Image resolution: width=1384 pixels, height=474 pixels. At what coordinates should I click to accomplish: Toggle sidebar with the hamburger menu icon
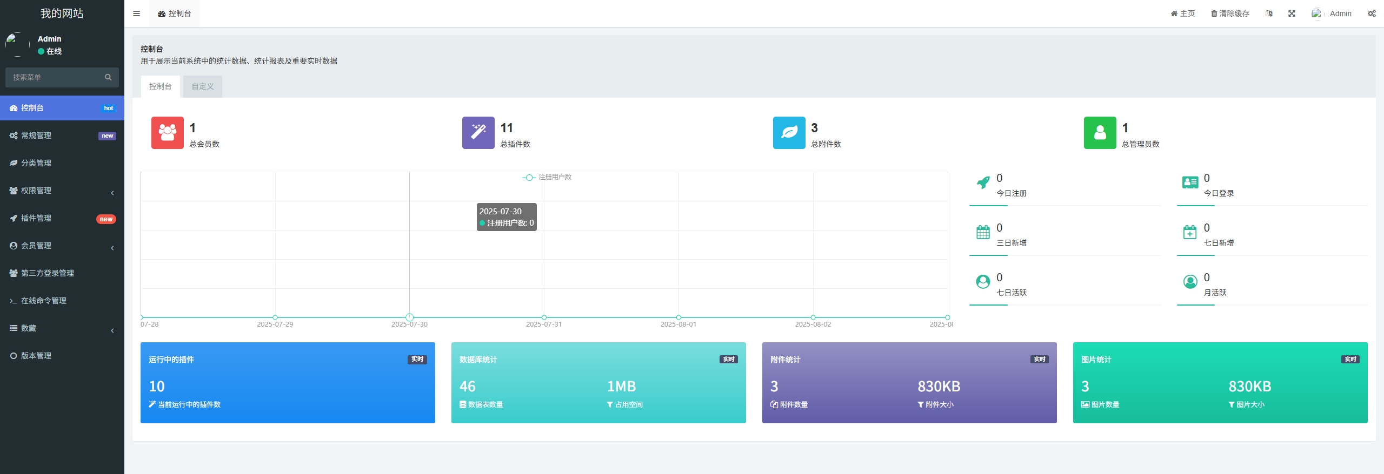pos(136,13)
